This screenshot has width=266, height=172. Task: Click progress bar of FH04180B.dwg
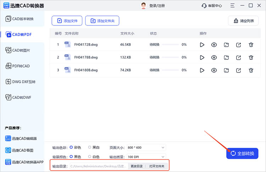170,70
